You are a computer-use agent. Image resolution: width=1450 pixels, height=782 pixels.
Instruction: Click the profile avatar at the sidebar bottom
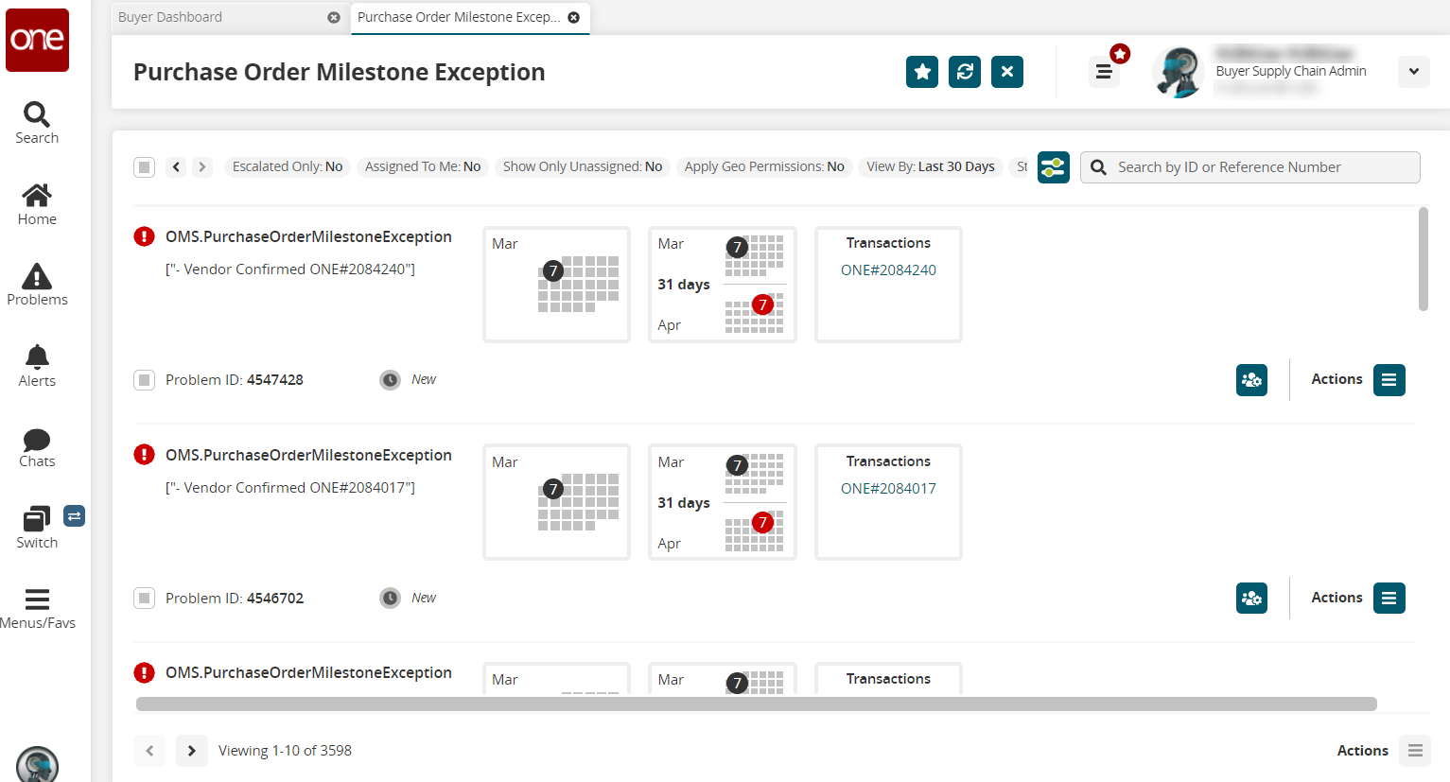point(38,764)
